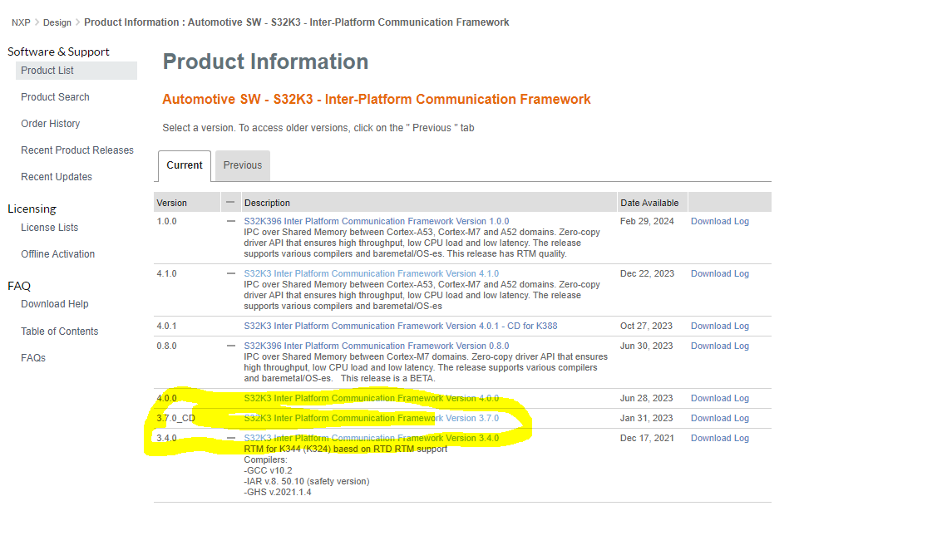View Download Log for Dec 17, 2021
Image resolution: width=947 pixels, height=560 pixels.
coord(720,438)
